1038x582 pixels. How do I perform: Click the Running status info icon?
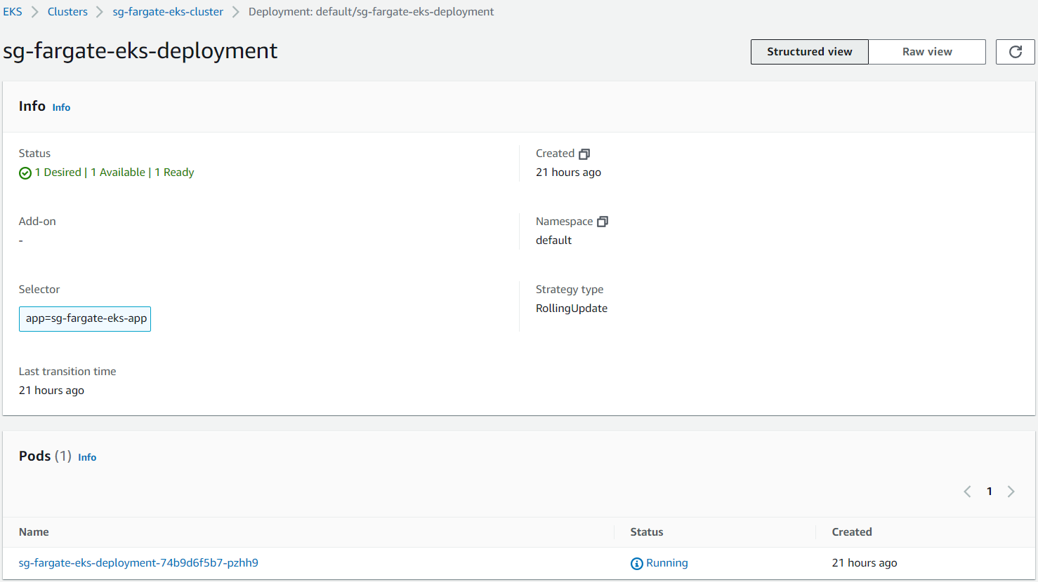point(637,564)
